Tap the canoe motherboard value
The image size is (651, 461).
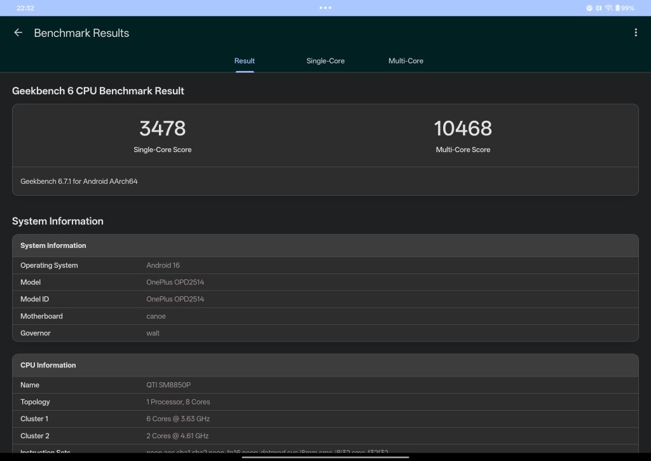[x=156, y=316]
